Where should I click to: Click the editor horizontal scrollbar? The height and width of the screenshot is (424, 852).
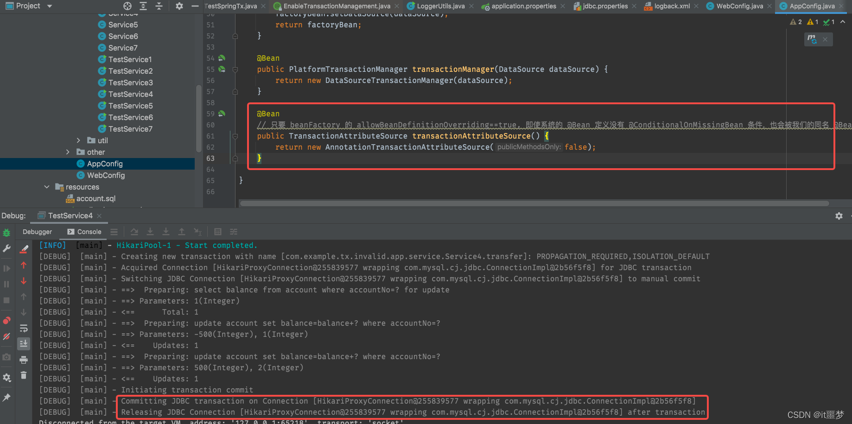tap(534, 203)
